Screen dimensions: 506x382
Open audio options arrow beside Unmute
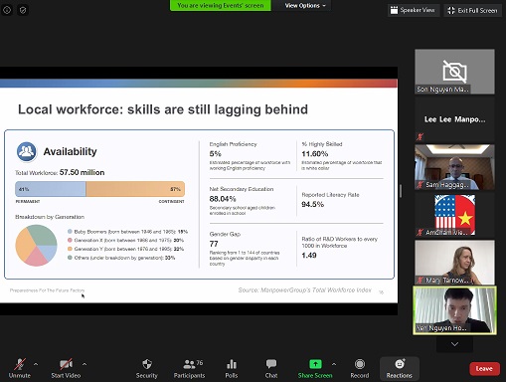[36, 364]
